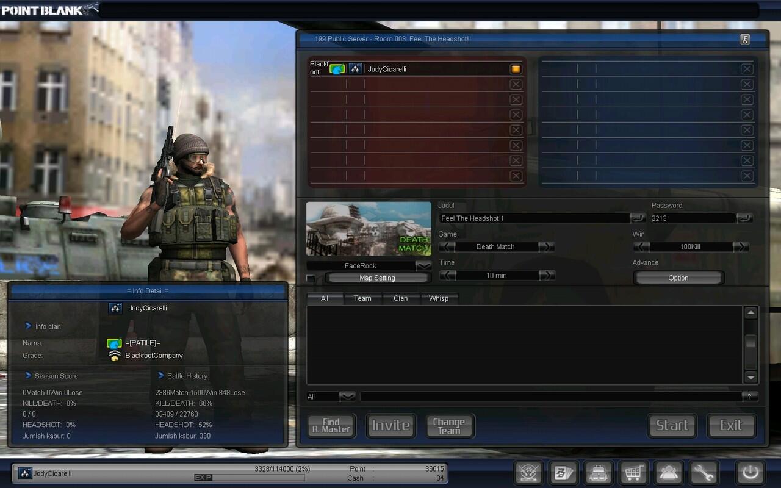Viewport: 781px width, 488px height.
Task: Toggle red team second slot closed
Action: [516, 84]
